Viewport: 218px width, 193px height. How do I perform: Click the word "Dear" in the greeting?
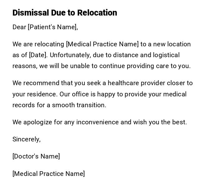[19, 27]
